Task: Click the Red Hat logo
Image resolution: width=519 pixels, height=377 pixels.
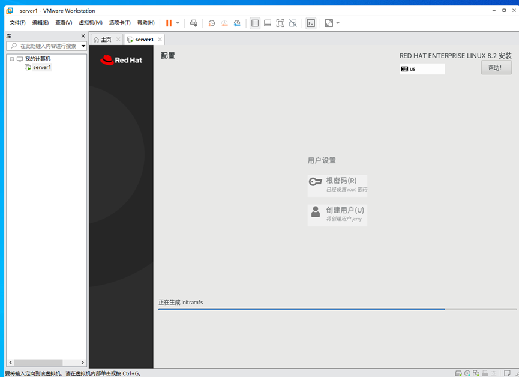Action: click(121, 60)
